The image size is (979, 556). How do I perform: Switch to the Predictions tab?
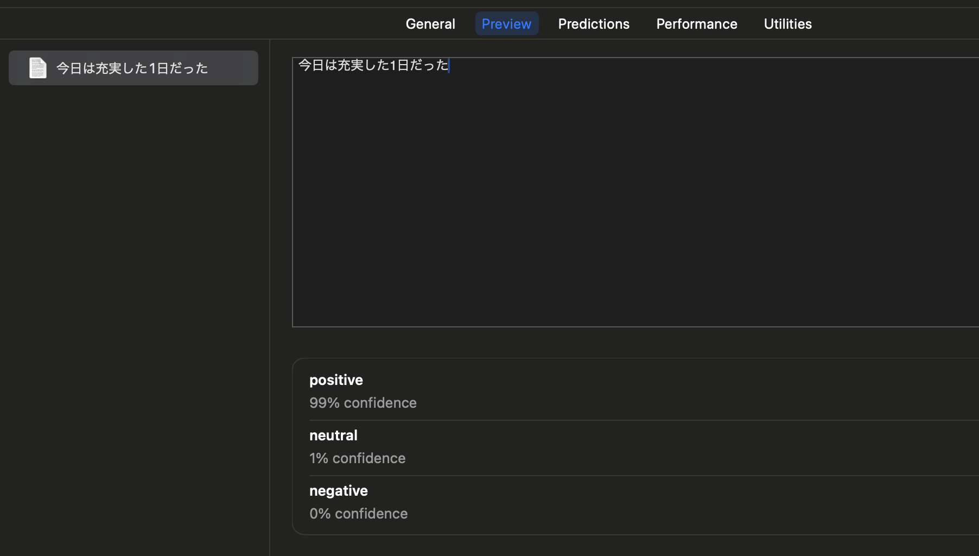594,23
